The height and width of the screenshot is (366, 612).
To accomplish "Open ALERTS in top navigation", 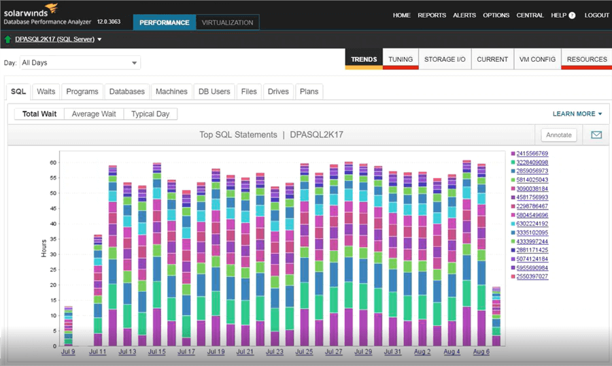I will point(464,15).
